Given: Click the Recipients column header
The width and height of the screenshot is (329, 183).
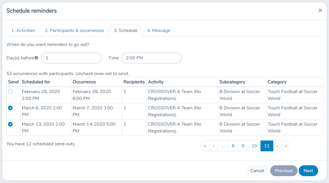Looking at the screenshot, I should (x=134, y=82).
